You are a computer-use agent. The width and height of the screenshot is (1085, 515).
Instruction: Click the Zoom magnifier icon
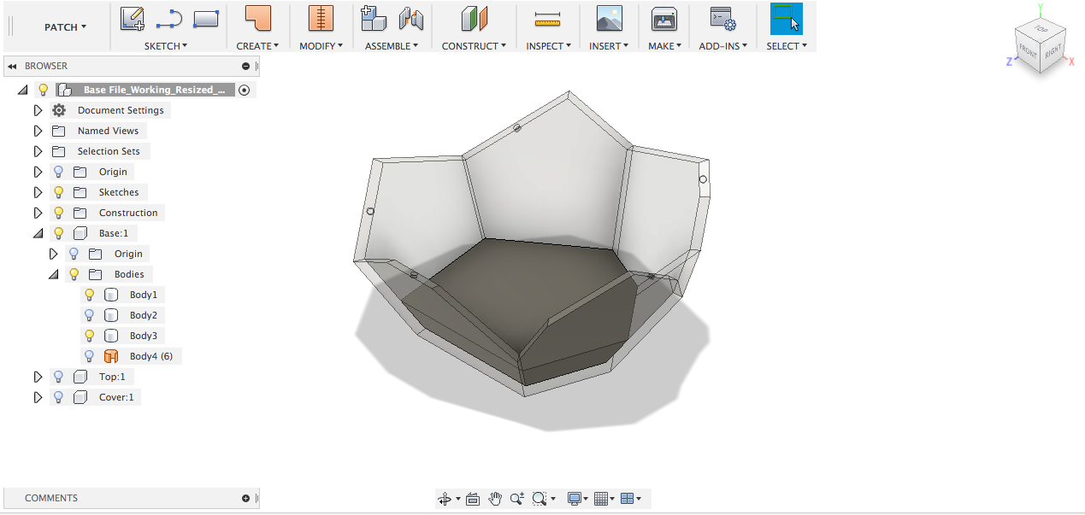click(x=517, y=499)
